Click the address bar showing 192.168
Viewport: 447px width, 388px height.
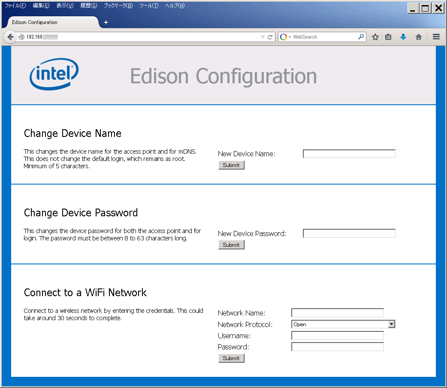tap(142, 37)
